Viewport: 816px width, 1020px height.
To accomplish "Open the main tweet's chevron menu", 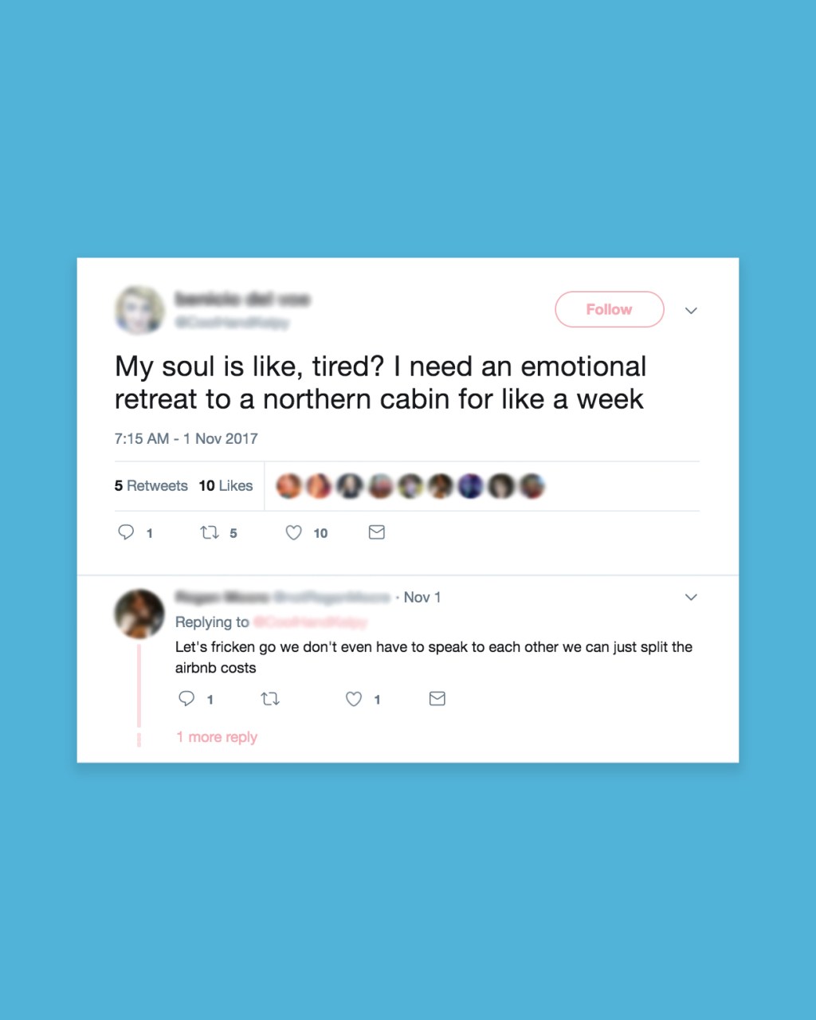I will (691, 310).
